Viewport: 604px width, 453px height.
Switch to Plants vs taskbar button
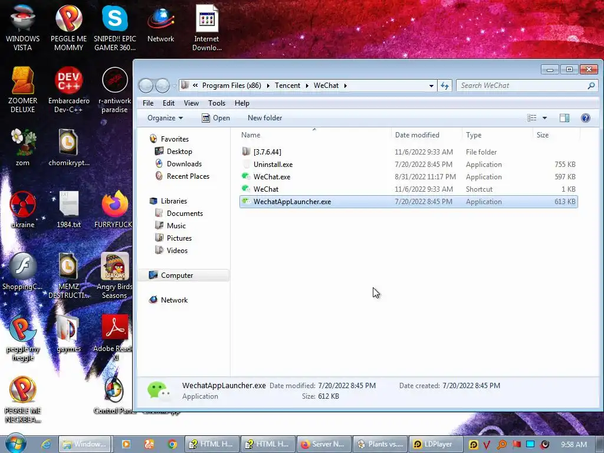pyautogui.click(x=380, y=444)
